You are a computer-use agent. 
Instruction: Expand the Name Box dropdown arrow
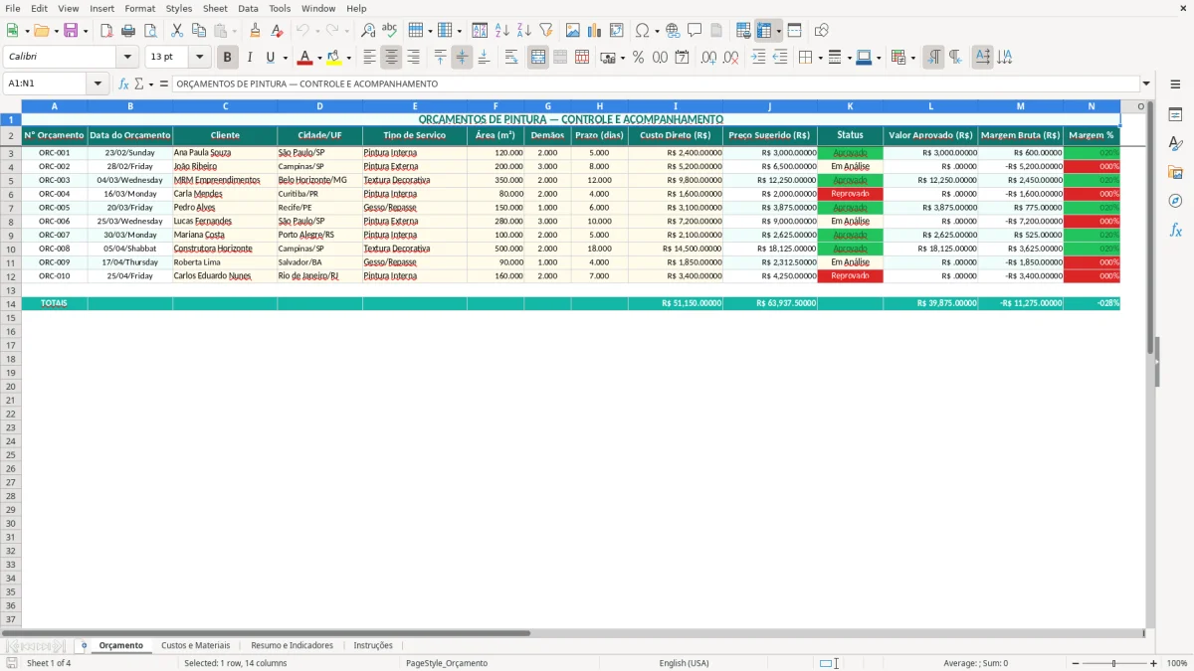98,84
